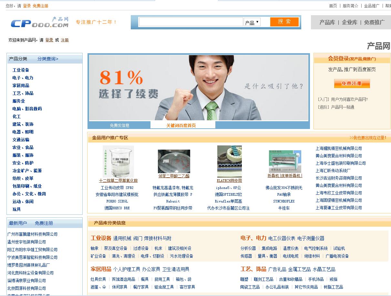Viewport: 391px width, 296px height.
Task: Click the 十二烷基二甲基氧化胺 product thumbnail
Action: pos(118,162)
